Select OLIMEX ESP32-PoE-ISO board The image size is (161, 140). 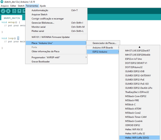point(140,84)
